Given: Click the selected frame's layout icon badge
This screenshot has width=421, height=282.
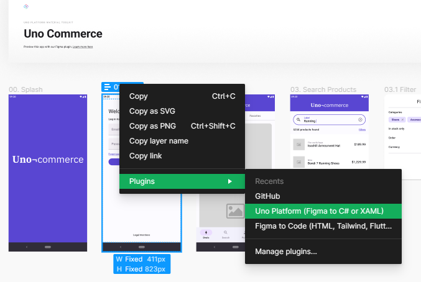Looking at the screenshot, I should coord(108,88).
